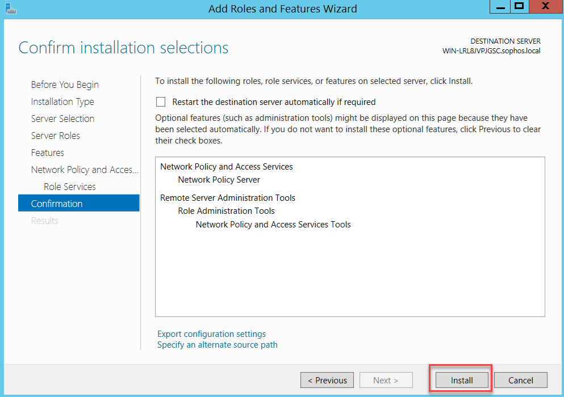564x397 pixels.
Task: Open the Features step
Action: (48, 153)
